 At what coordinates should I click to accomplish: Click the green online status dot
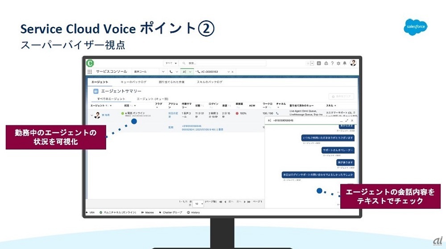coord(123,113)
